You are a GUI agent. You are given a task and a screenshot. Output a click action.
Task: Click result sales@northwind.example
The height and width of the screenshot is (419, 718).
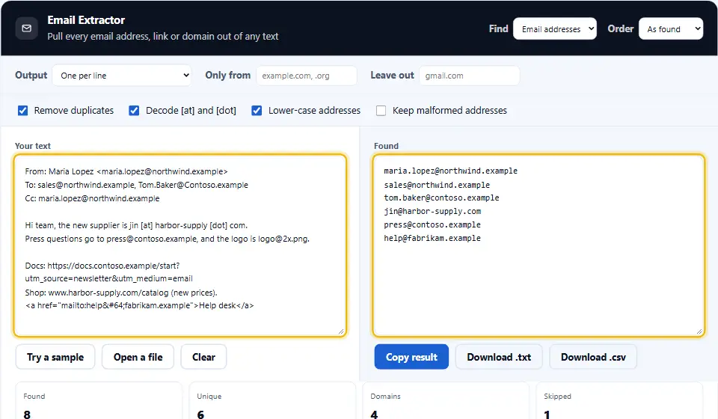click(437, 185)
